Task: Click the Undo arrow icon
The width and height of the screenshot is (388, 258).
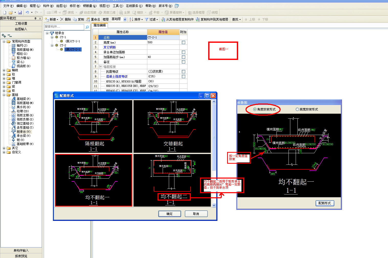Action: pyautogui.click(x=27, y=12)
